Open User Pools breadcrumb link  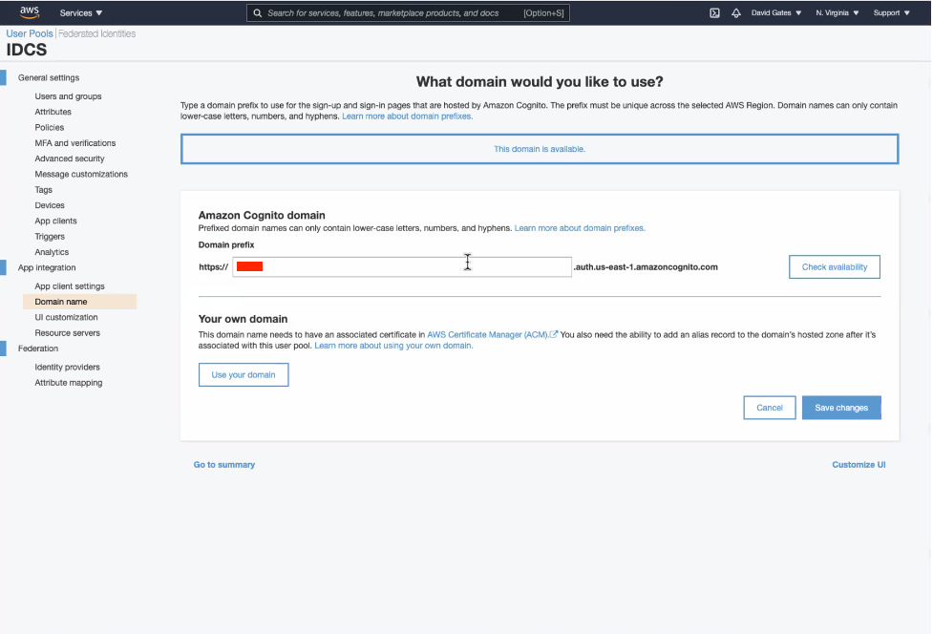pyautogui.click(x=30, y=33)
